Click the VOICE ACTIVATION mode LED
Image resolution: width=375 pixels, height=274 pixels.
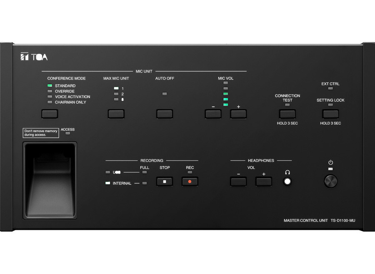click(50, 96)
